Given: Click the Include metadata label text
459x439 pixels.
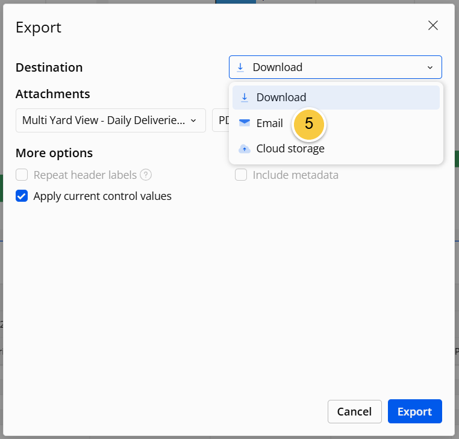Looking at the screenshot, I should [x=296, y=175].
